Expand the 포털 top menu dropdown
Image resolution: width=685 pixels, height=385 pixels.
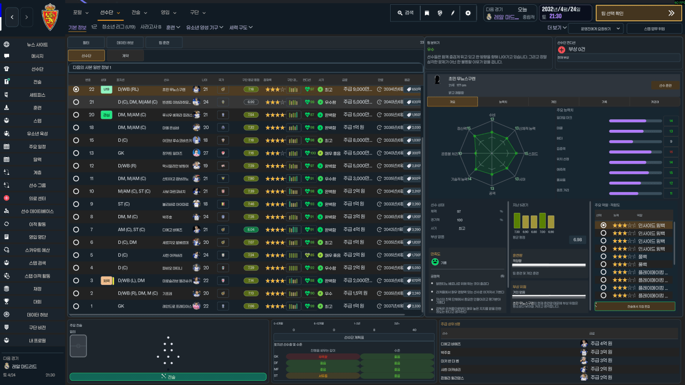pyautogui.click(x=81, y=12)
